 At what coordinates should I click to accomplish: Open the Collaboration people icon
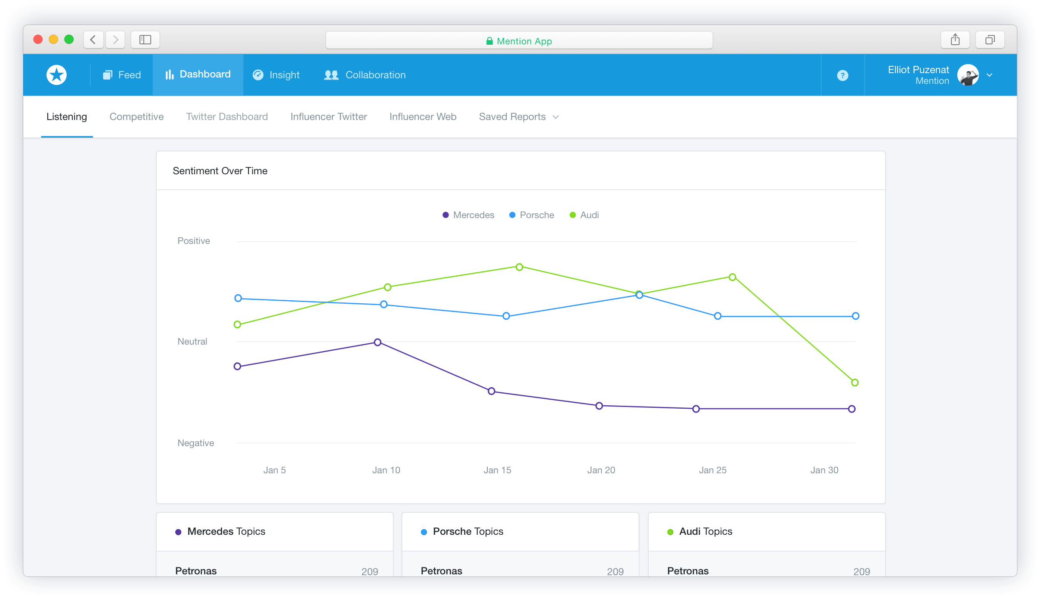click(x=331, y=74)
